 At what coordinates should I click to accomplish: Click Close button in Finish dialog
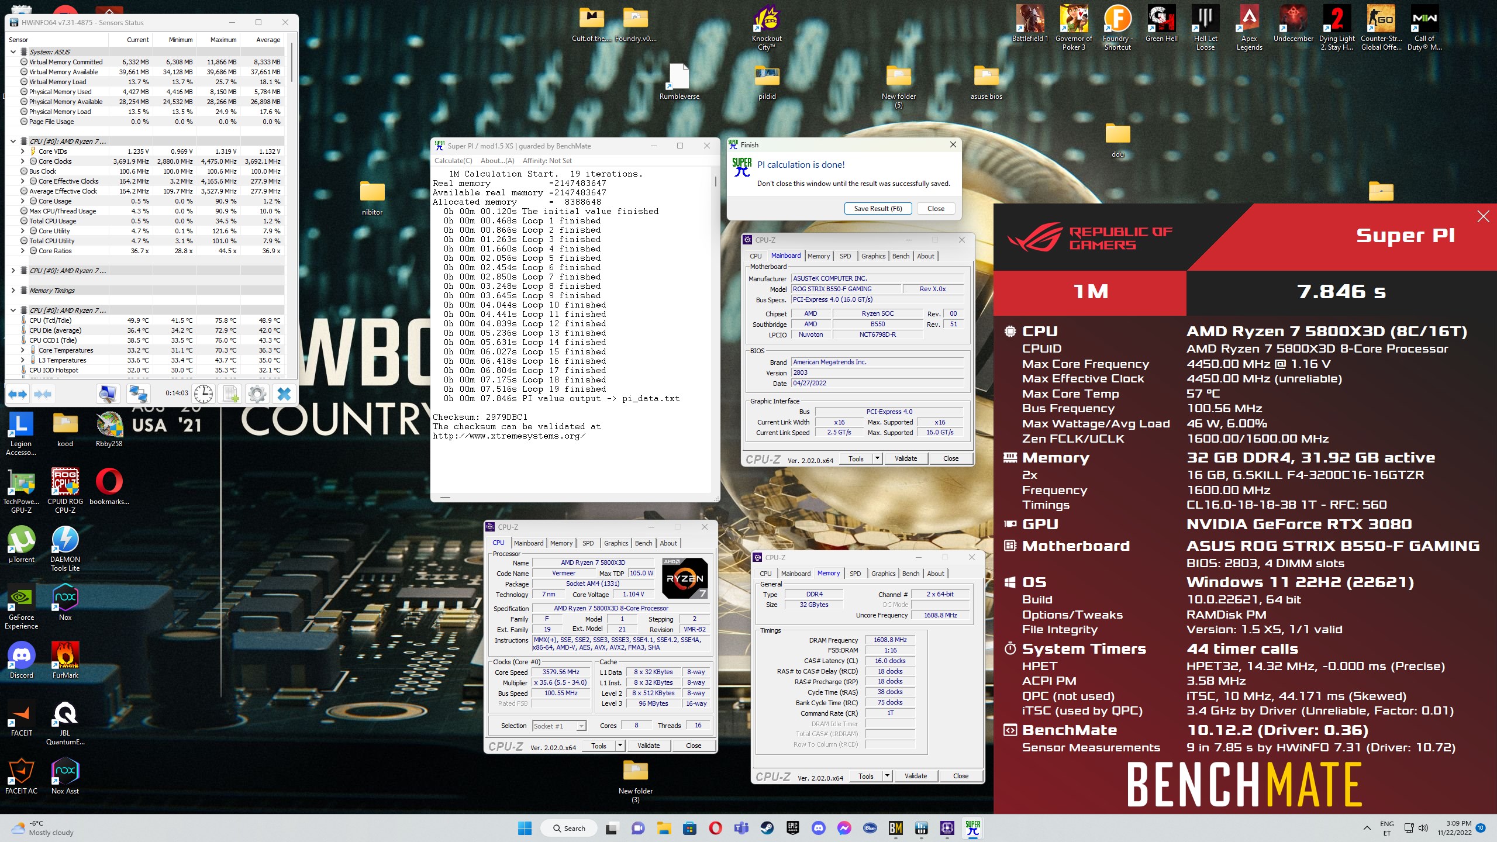click(936, 209)
